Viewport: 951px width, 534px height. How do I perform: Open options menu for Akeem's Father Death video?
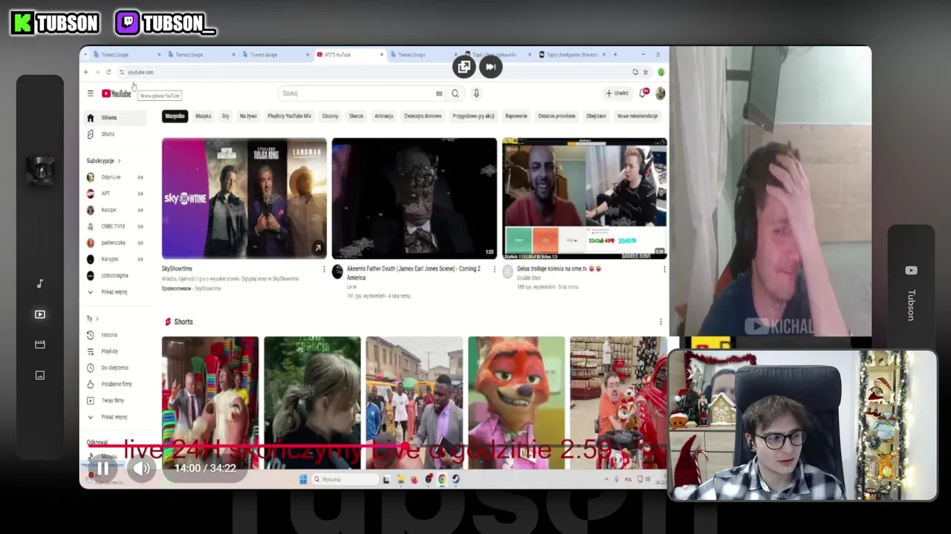coord(494,269)
